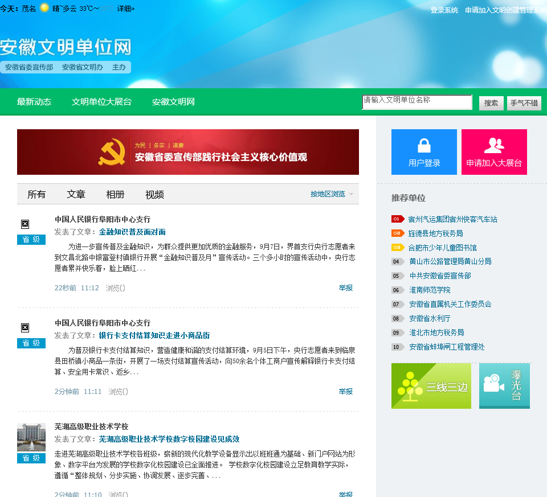Open recommended unit 宿州汽运集团宿州快客汽车站

(x=452, y=219)
